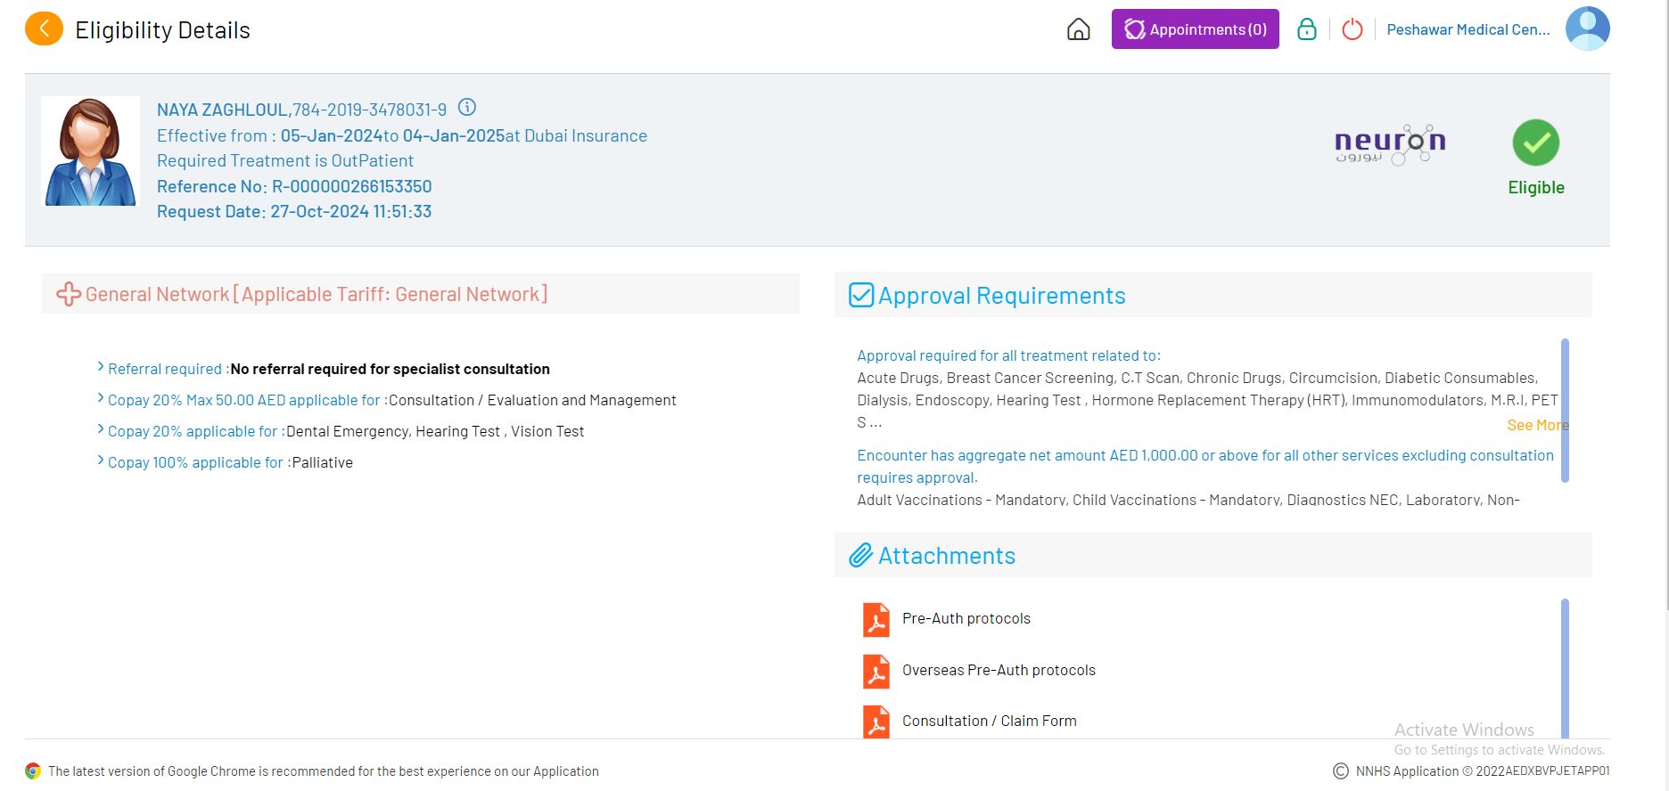Click the red power logout icon
This screenshot has width=1669, height=791.
pyautogui.click(x=1352, y=29)
